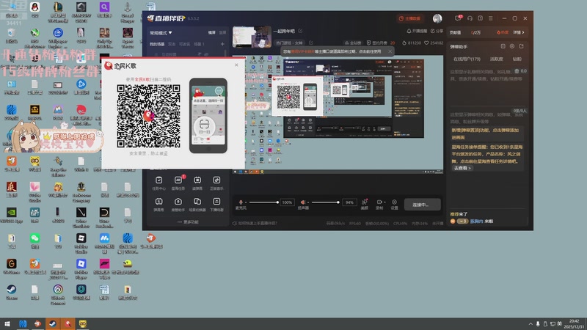Mute the 扬声器 speaker icon

[x=302, y=202]
